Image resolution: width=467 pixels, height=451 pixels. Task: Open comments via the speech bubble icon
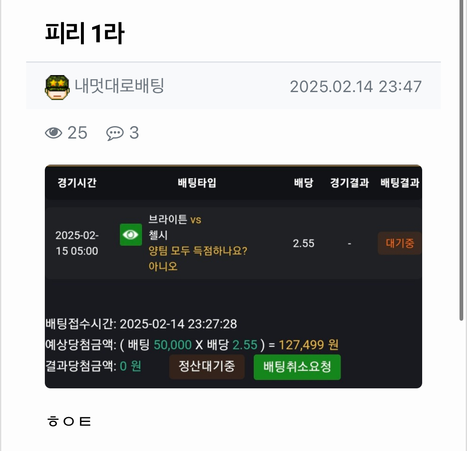click(x=115, y=133)
